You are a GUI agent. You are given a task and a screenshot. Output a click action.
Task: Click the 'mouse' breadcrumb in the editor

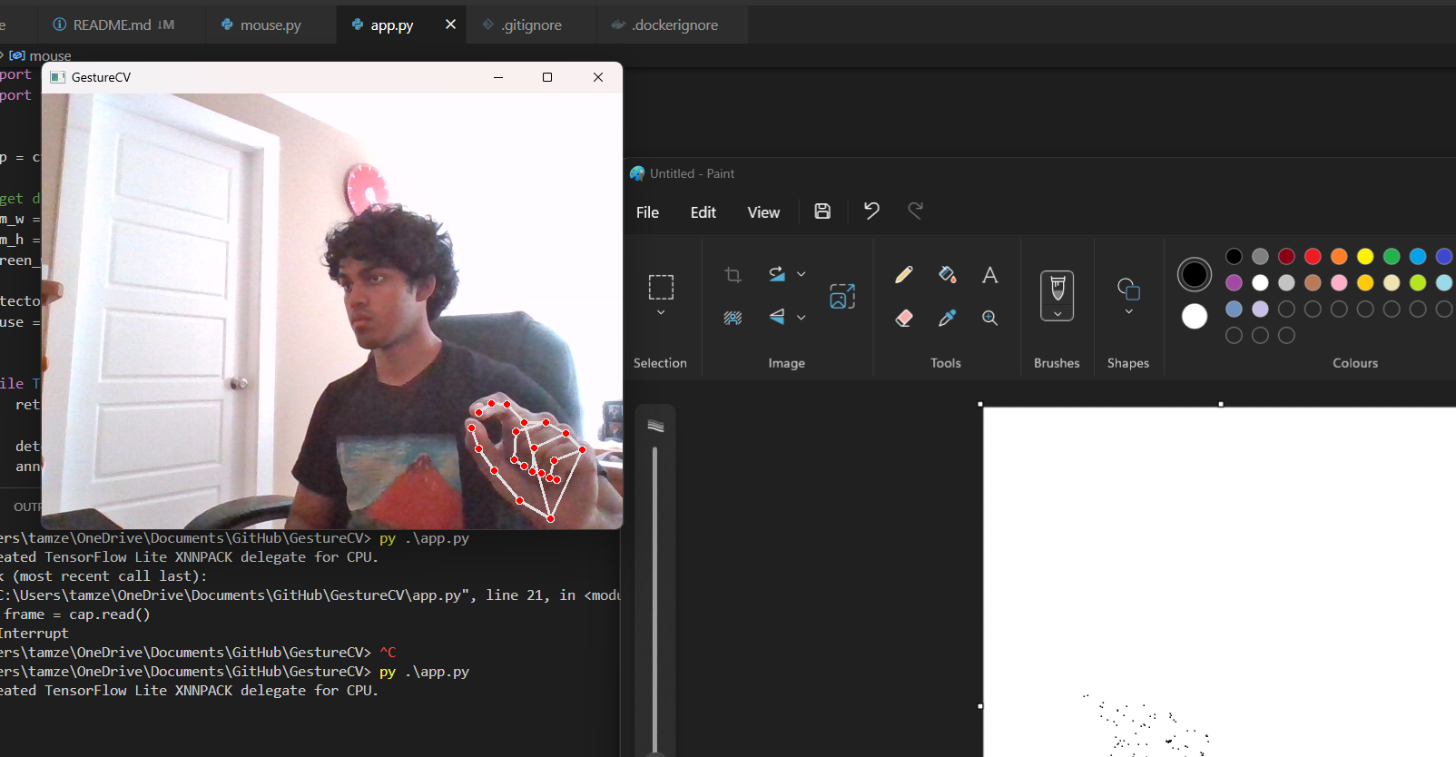[x=50, y=56]
